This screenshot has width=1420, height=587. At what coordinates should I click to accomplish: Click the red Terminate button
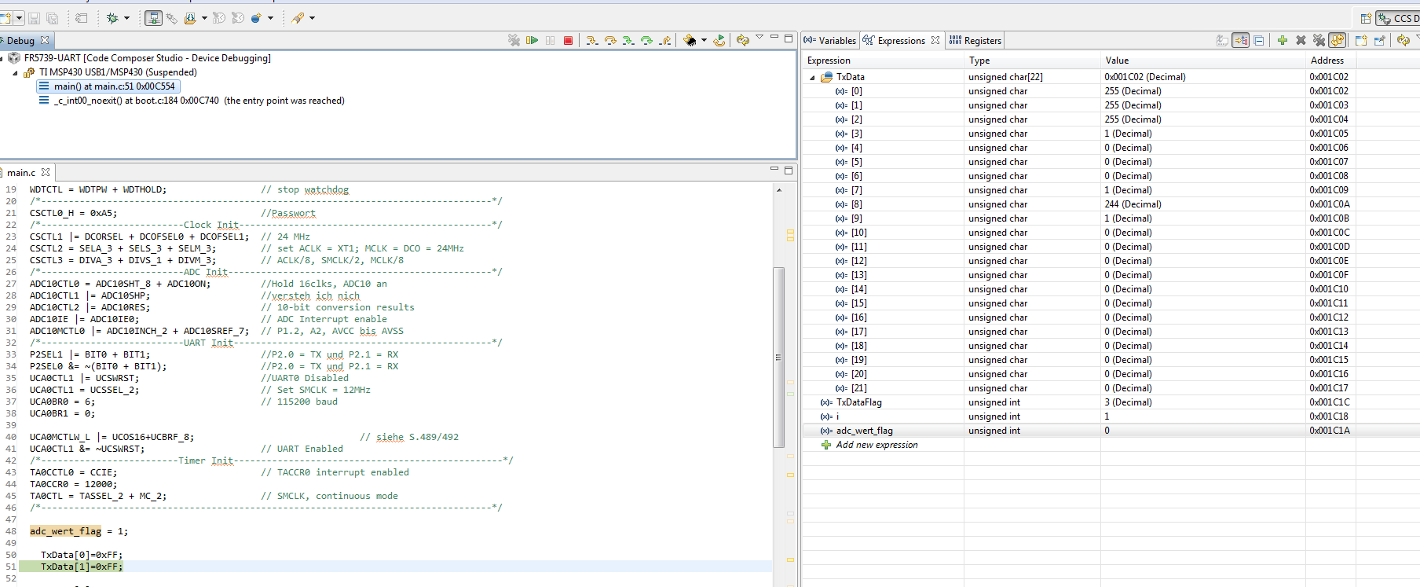point(568,40)
